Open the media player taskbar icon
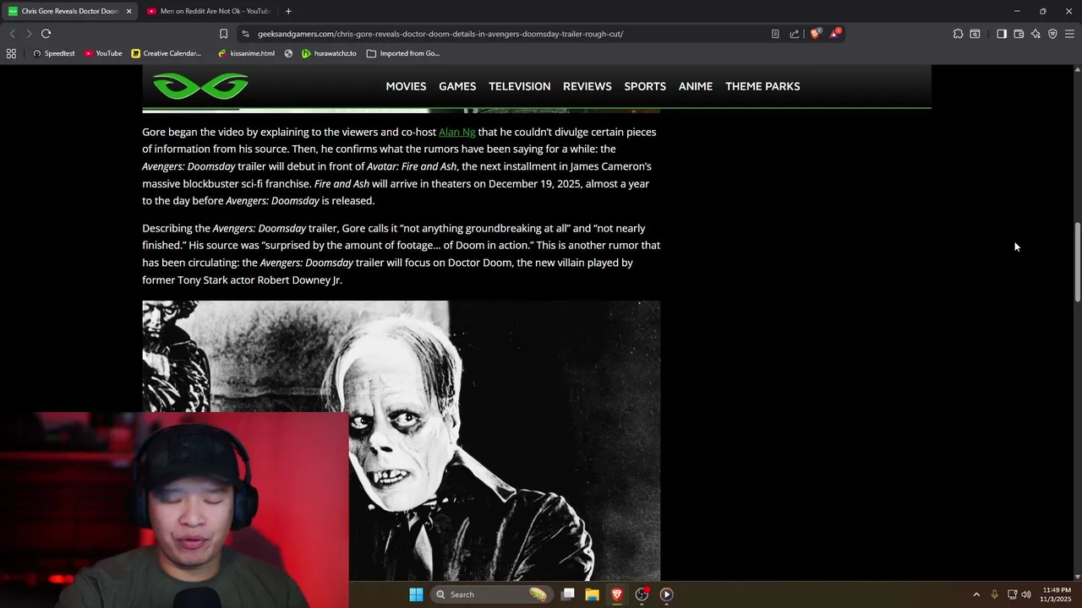This screenshot has width=1082, height=608. [x=666, y=594]
